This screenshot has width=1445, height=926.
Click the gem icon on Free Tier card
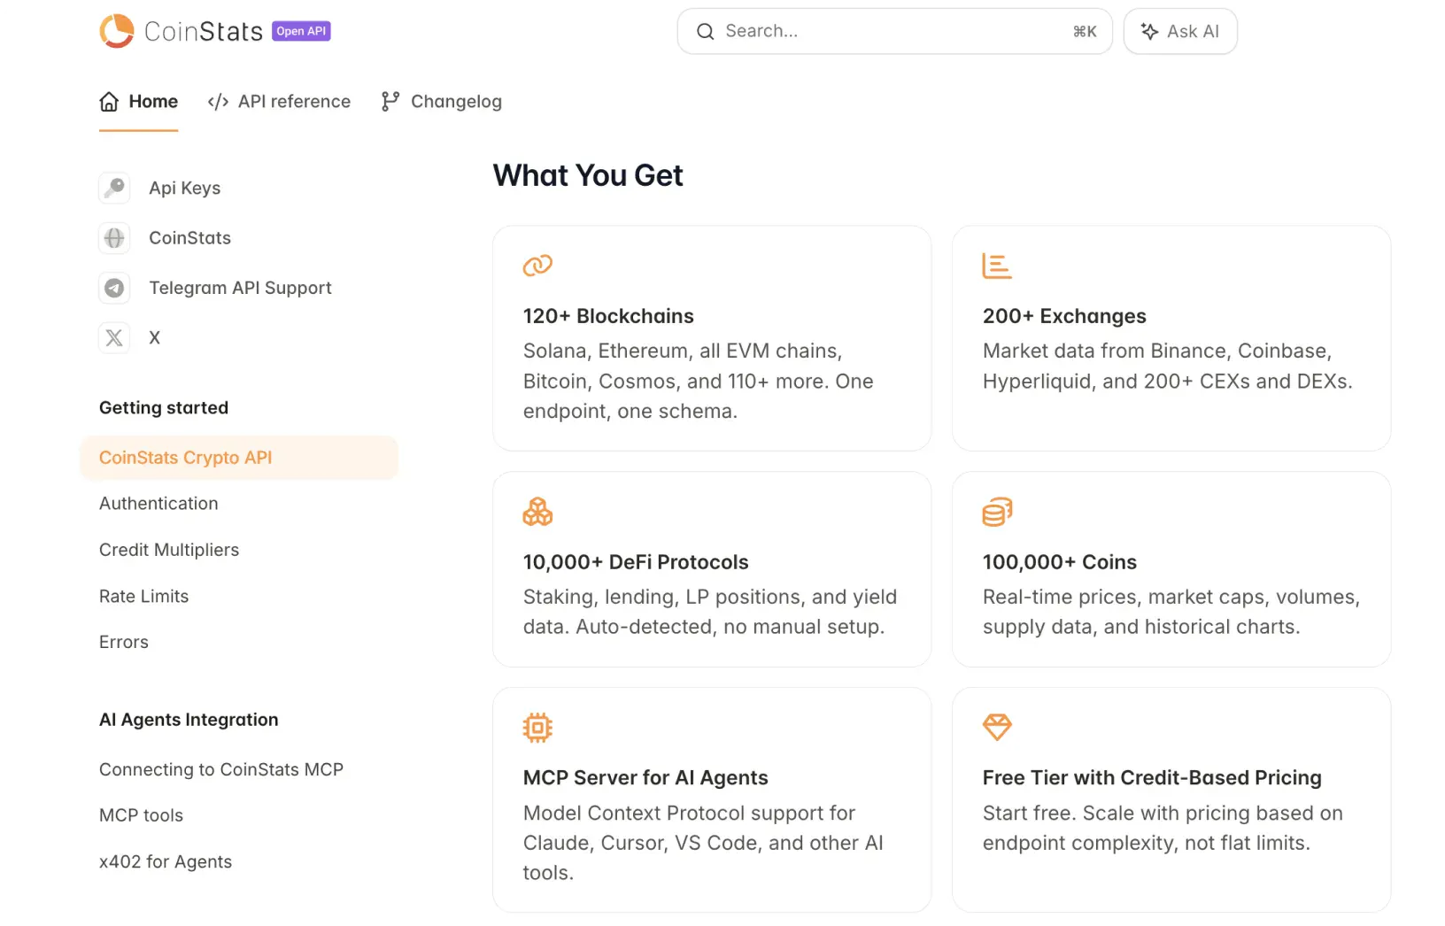[x=997, y=727]
